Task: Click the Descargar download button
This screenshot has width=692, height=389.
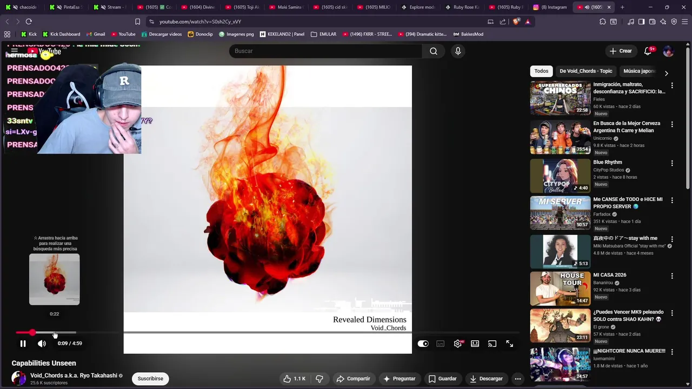Action: (486, 379)
